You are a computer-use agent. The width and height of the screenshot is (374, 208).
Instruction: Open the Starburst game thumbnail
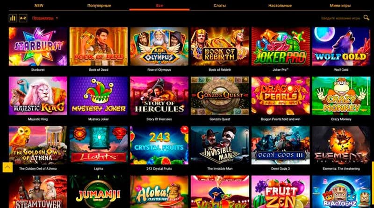(38, 47)
